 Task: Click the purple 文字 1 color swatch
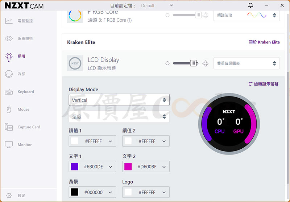(75, 167)
